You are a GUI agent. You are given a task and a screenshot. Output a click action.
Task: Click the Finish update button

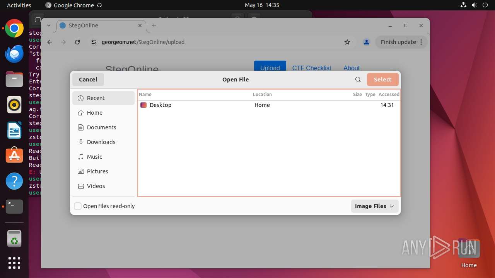(401, 42)
